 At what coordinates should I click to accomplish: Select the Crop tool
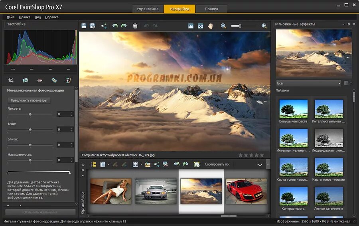(x=11, y=80)
